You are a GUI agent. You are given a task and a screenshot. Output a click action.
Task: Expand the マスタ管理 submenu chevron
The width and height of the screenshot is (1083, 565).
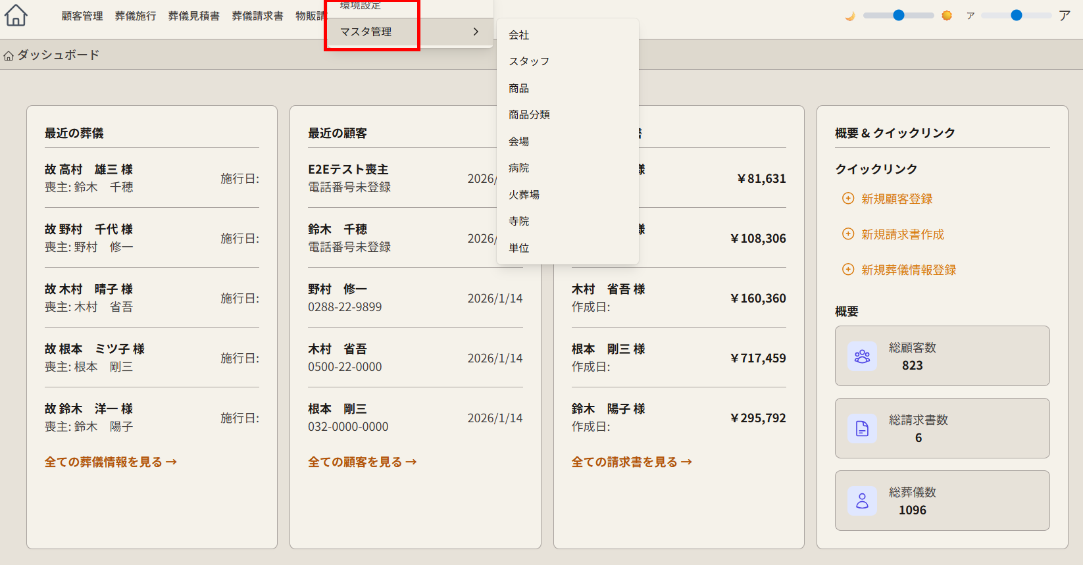tap(476, 32)
